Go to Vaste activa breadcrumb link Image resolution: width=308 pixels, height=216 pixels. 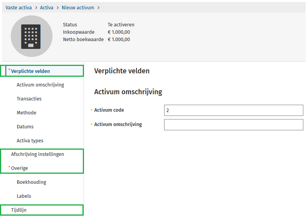[19, 8]
